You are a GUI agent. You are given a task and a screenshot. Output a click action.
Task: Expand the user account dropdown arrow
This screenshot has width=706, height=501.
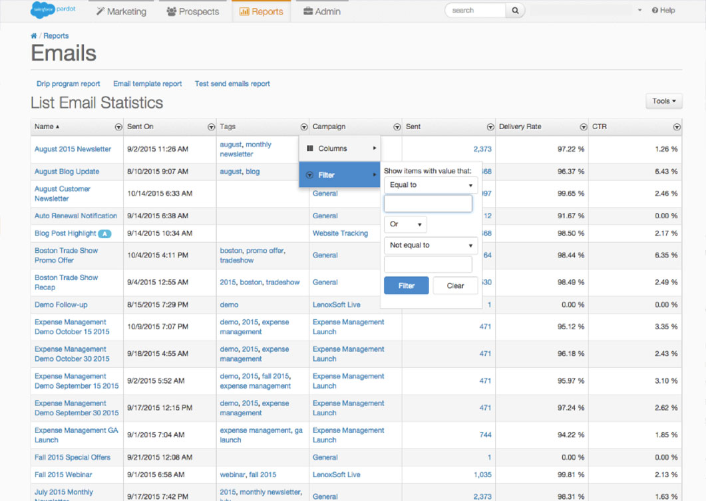(639, 11)
